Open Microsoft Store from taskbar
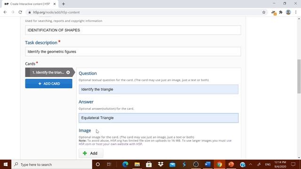This screenshot has height=169, width=301. point(149,164)
